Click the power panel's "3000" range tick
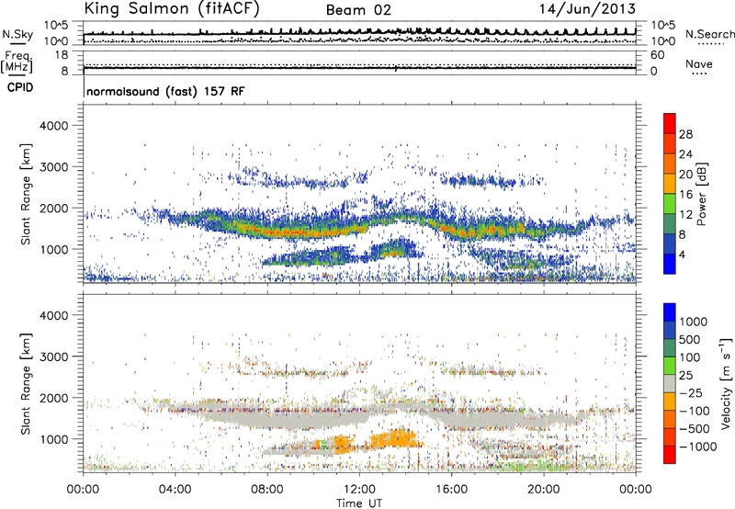The height and width of the screenshot is (509, 735). point(53,167)
